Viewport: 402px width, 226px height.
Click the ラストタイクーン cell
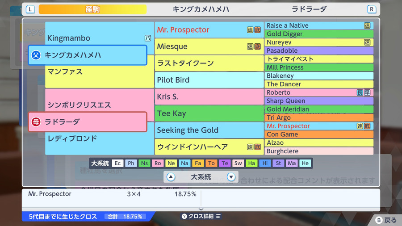coord(209,63)
